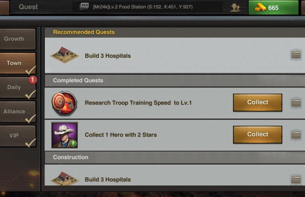Tap the red notification badge on Daily
Image resolution: width=305 pixels, height=197 pixels.
(x=33, y=80)
